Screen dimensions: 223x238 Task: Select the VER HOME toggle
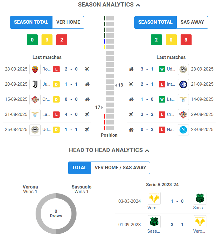click(x=68, y=22)
